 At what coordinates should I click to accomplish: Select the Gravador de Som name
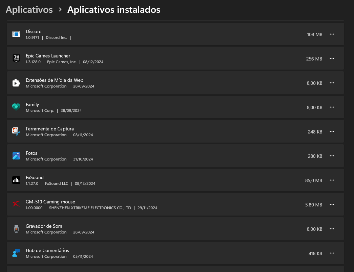click(44, 226)
